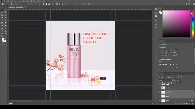Image resolution: width=195 pixels, height=109 pixels.
Task: Hide the Layer 2 layer
Action: [x=160, y=101]
